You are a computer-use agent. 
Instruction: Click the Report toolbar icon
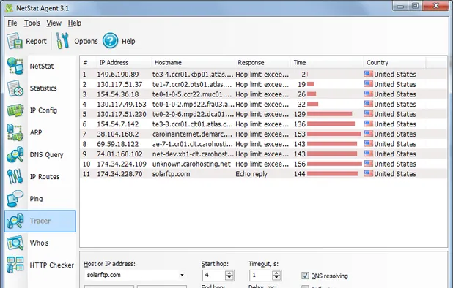point(15,41)
